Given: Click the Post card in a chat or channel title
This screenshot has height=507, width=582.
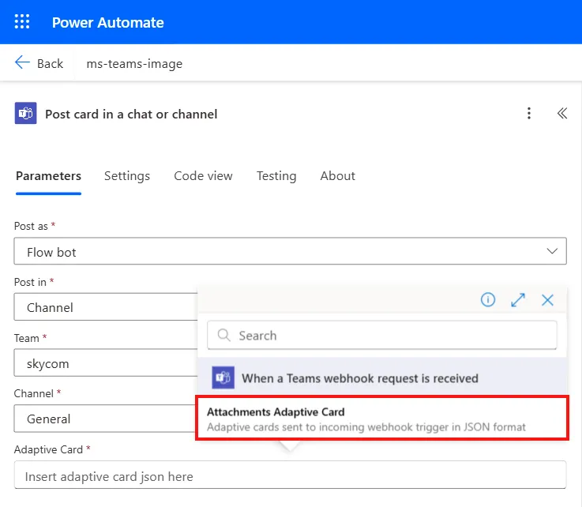Looking at the screenshot, I should coord(131,114).
